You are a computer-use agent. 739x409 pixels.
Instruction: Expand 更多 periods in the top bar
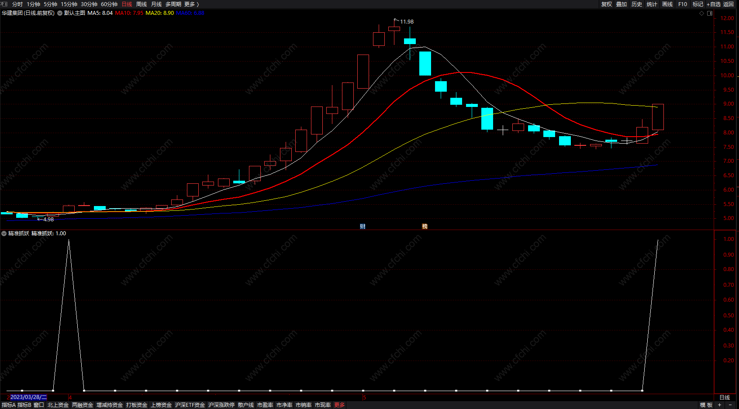pos(191,4)
